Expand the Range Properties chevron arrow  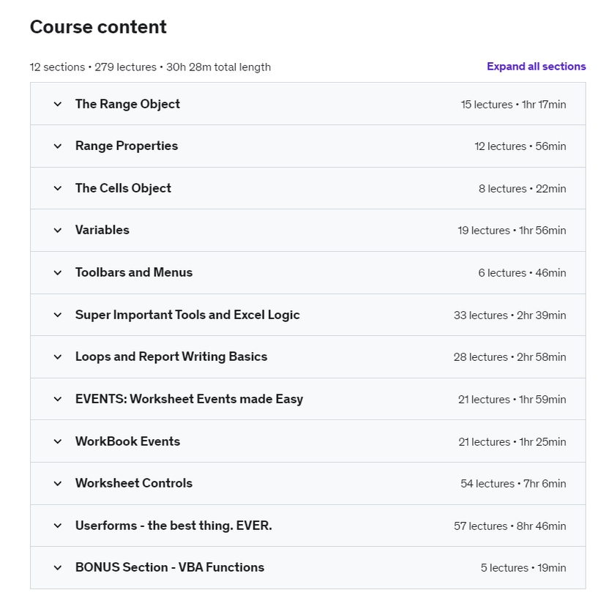58,146
